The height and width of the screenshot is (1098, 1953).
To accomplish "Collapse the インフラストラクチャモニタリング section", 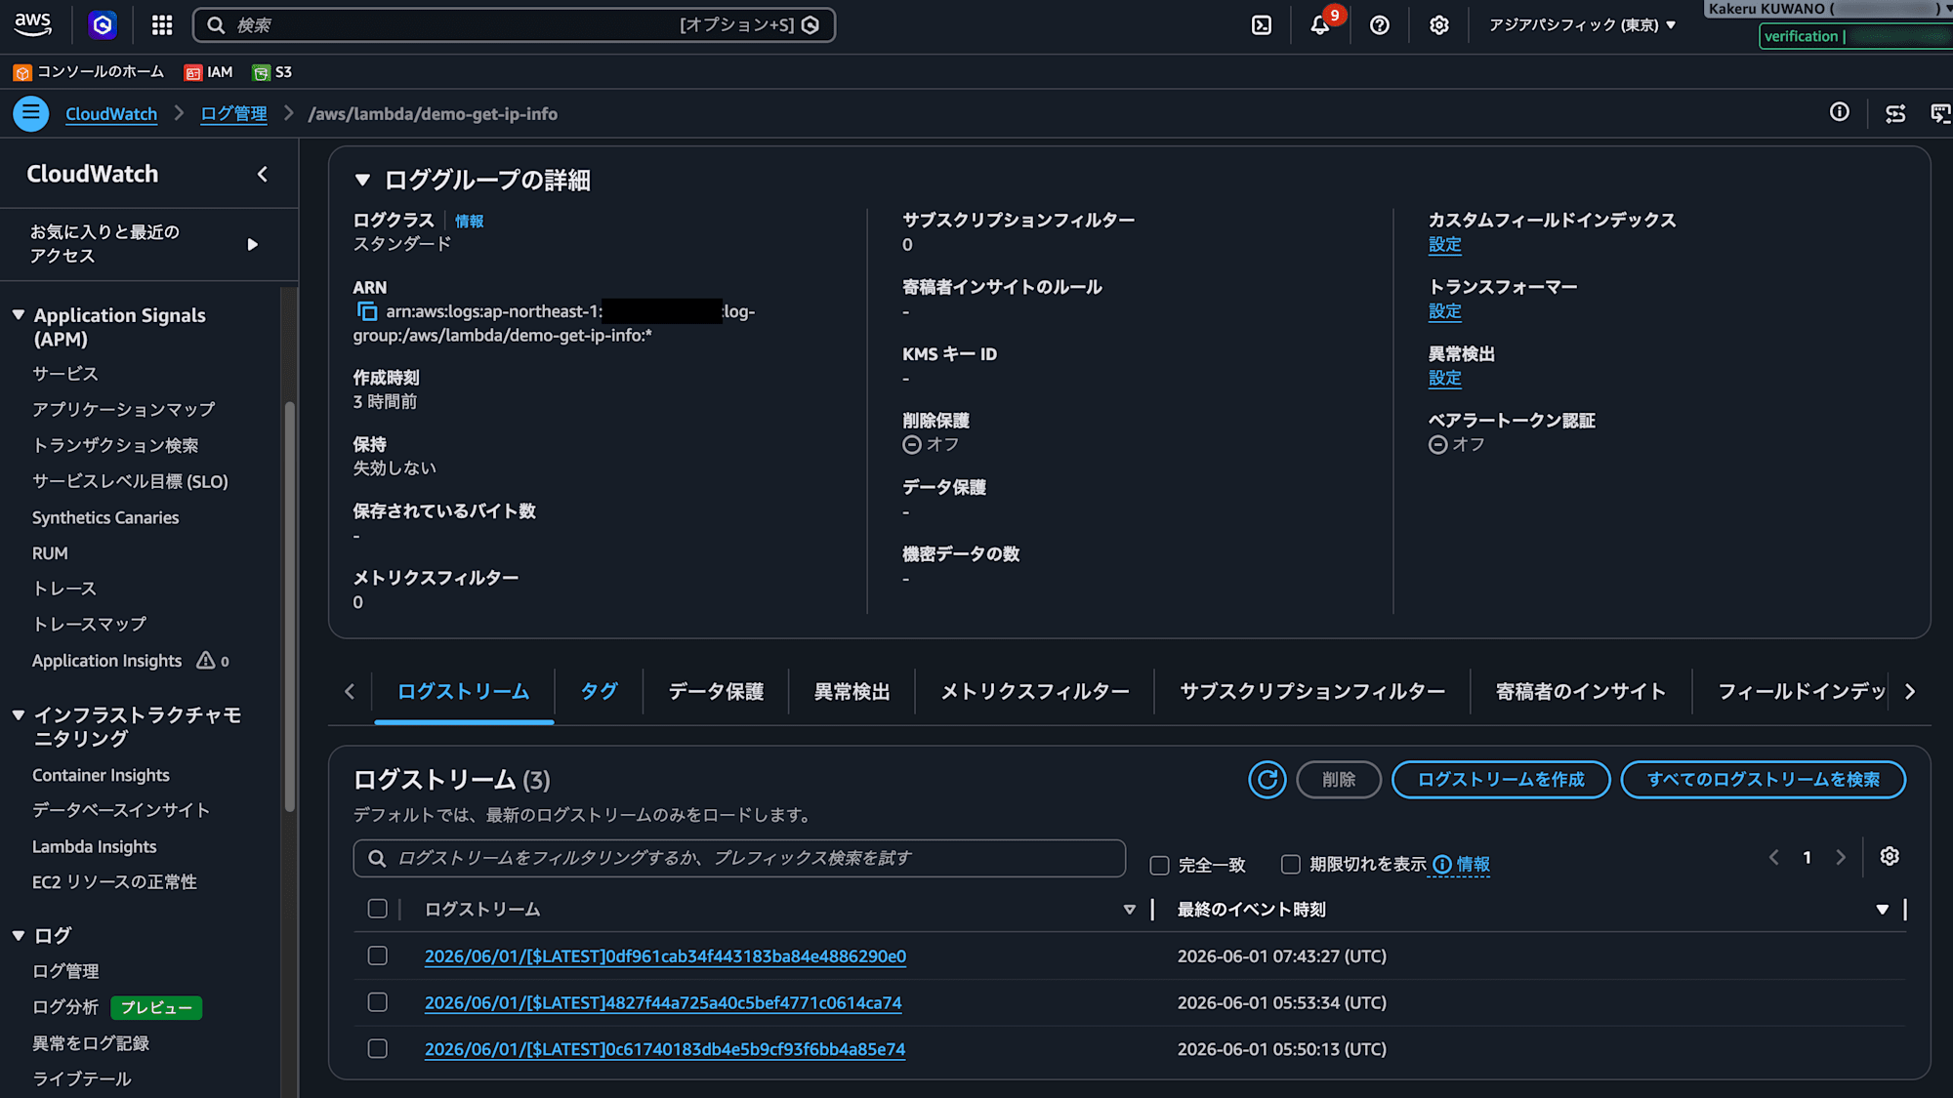I will pyautogui.click(x=19, y=714).
